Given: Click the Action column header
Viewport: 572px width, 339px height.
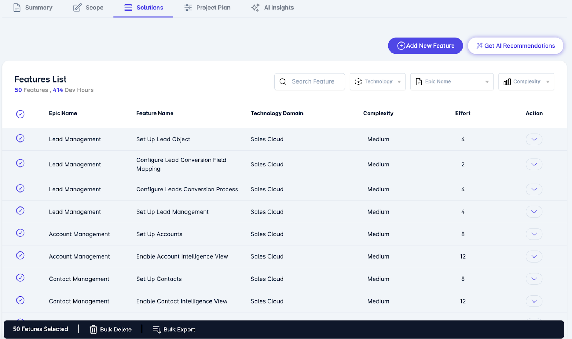Looking at the screenshot, I should [x=534, y=113].
